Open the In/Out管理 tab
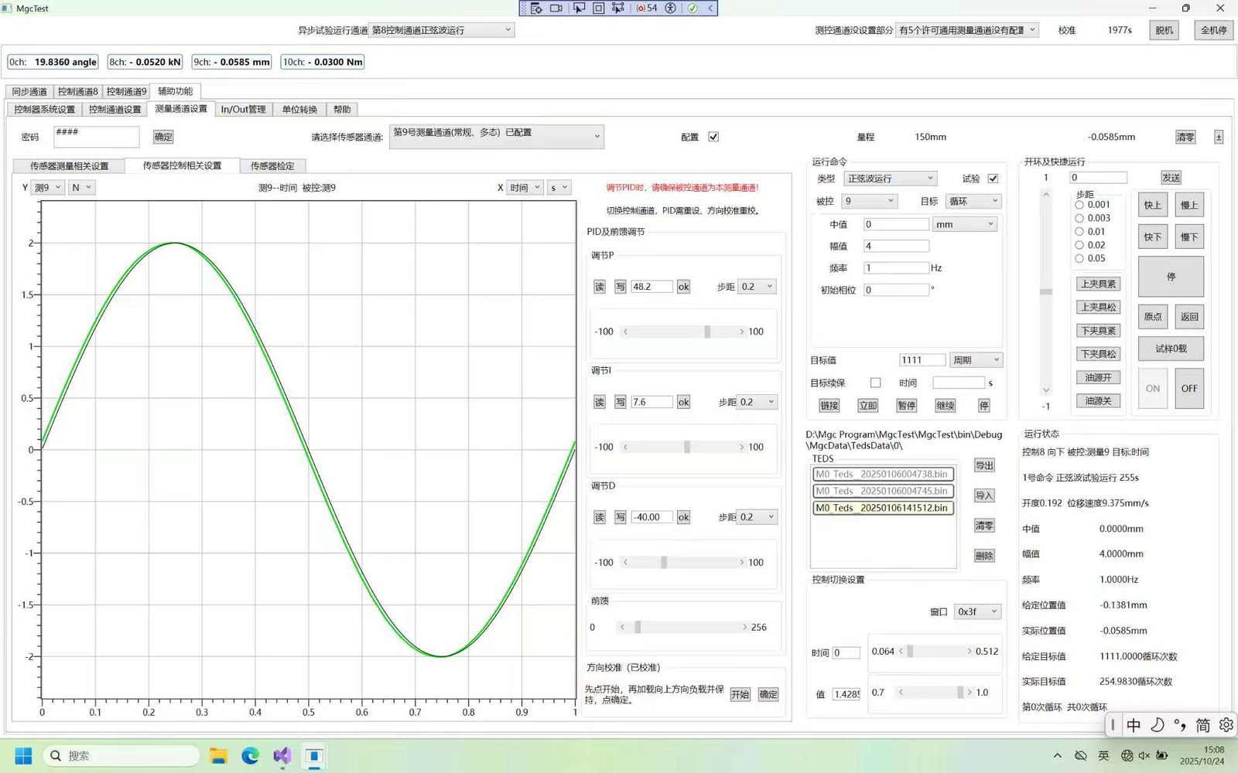This screenshot has width=1238, height=773. click(243, 110)
